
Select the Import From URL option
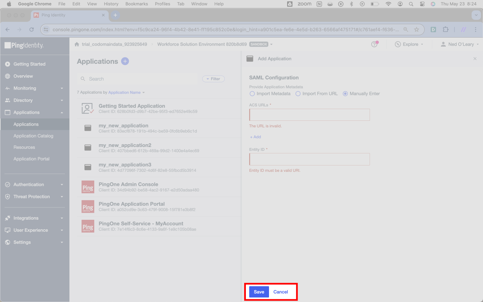[x=298, y=94]
